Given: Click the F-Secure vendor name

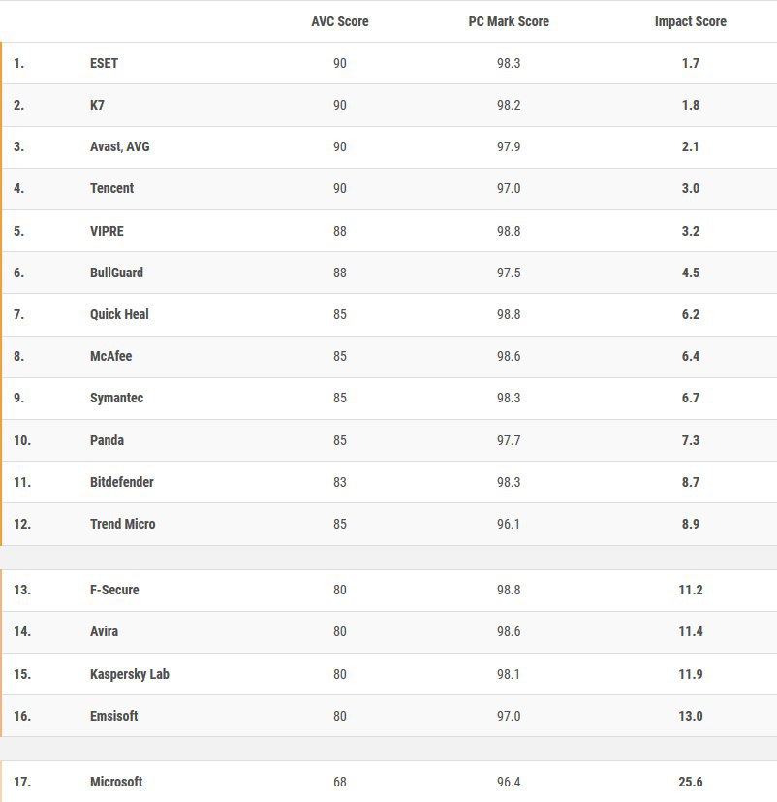Looking at the screenshot, I should coord(114,591).
